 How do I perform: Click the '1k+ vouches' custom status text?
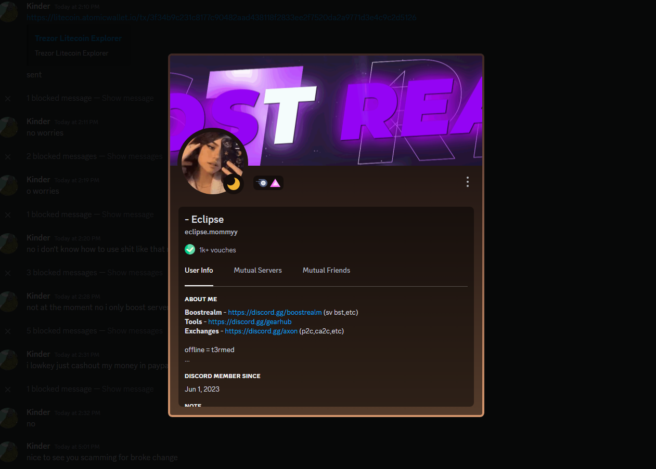[x=217, y=250]
